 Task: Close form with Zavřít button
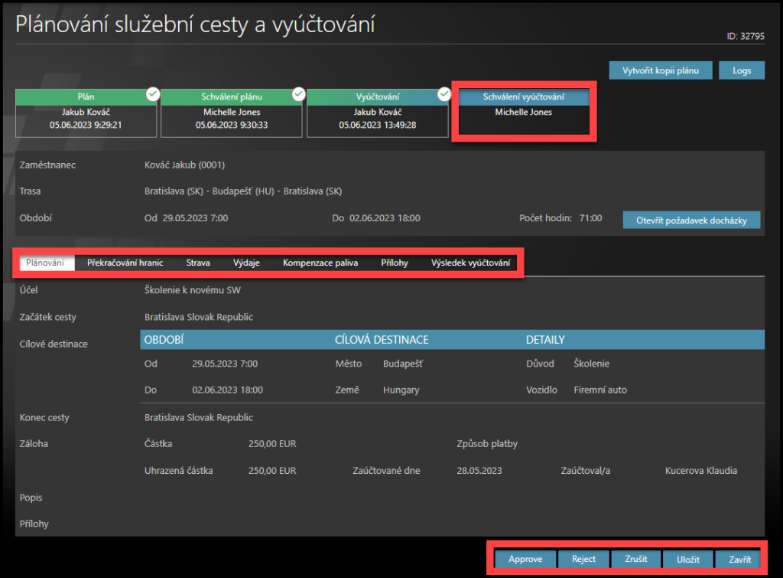point(739,559)
